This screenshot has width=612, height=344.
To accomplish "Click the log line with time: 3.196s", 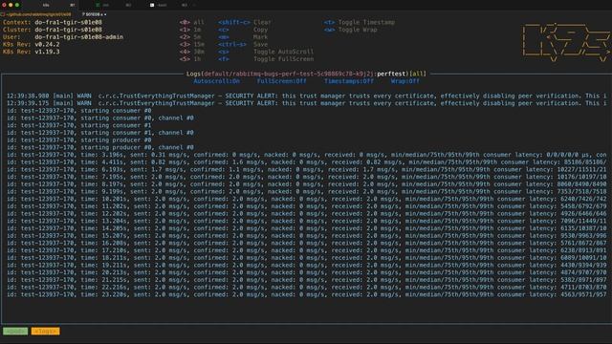I will pos(307,155).
